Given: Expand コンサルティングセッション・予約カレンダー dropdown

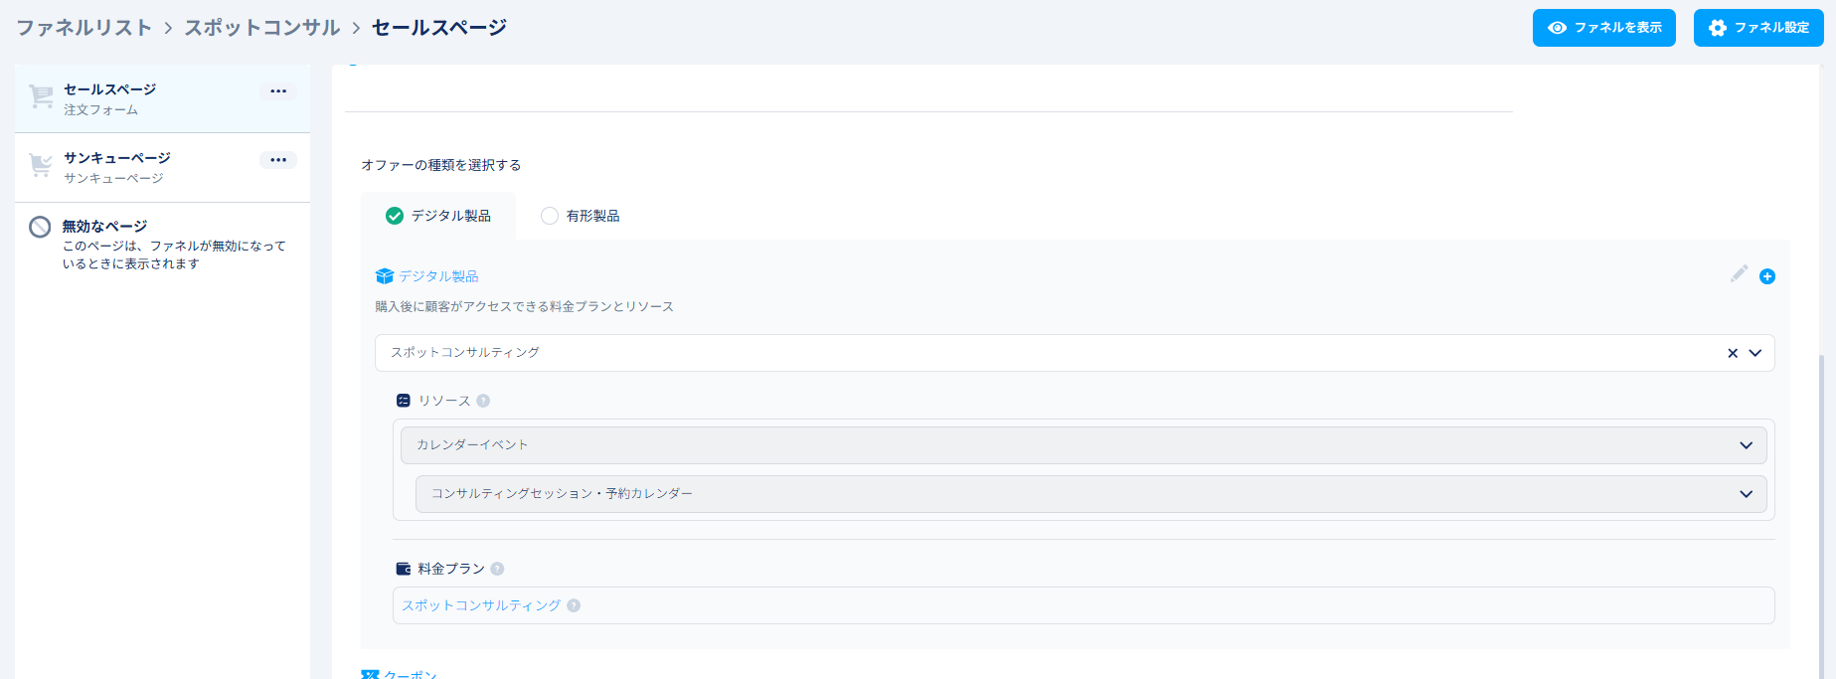Looking at the screenshot, I should [x=1746, y=494].
